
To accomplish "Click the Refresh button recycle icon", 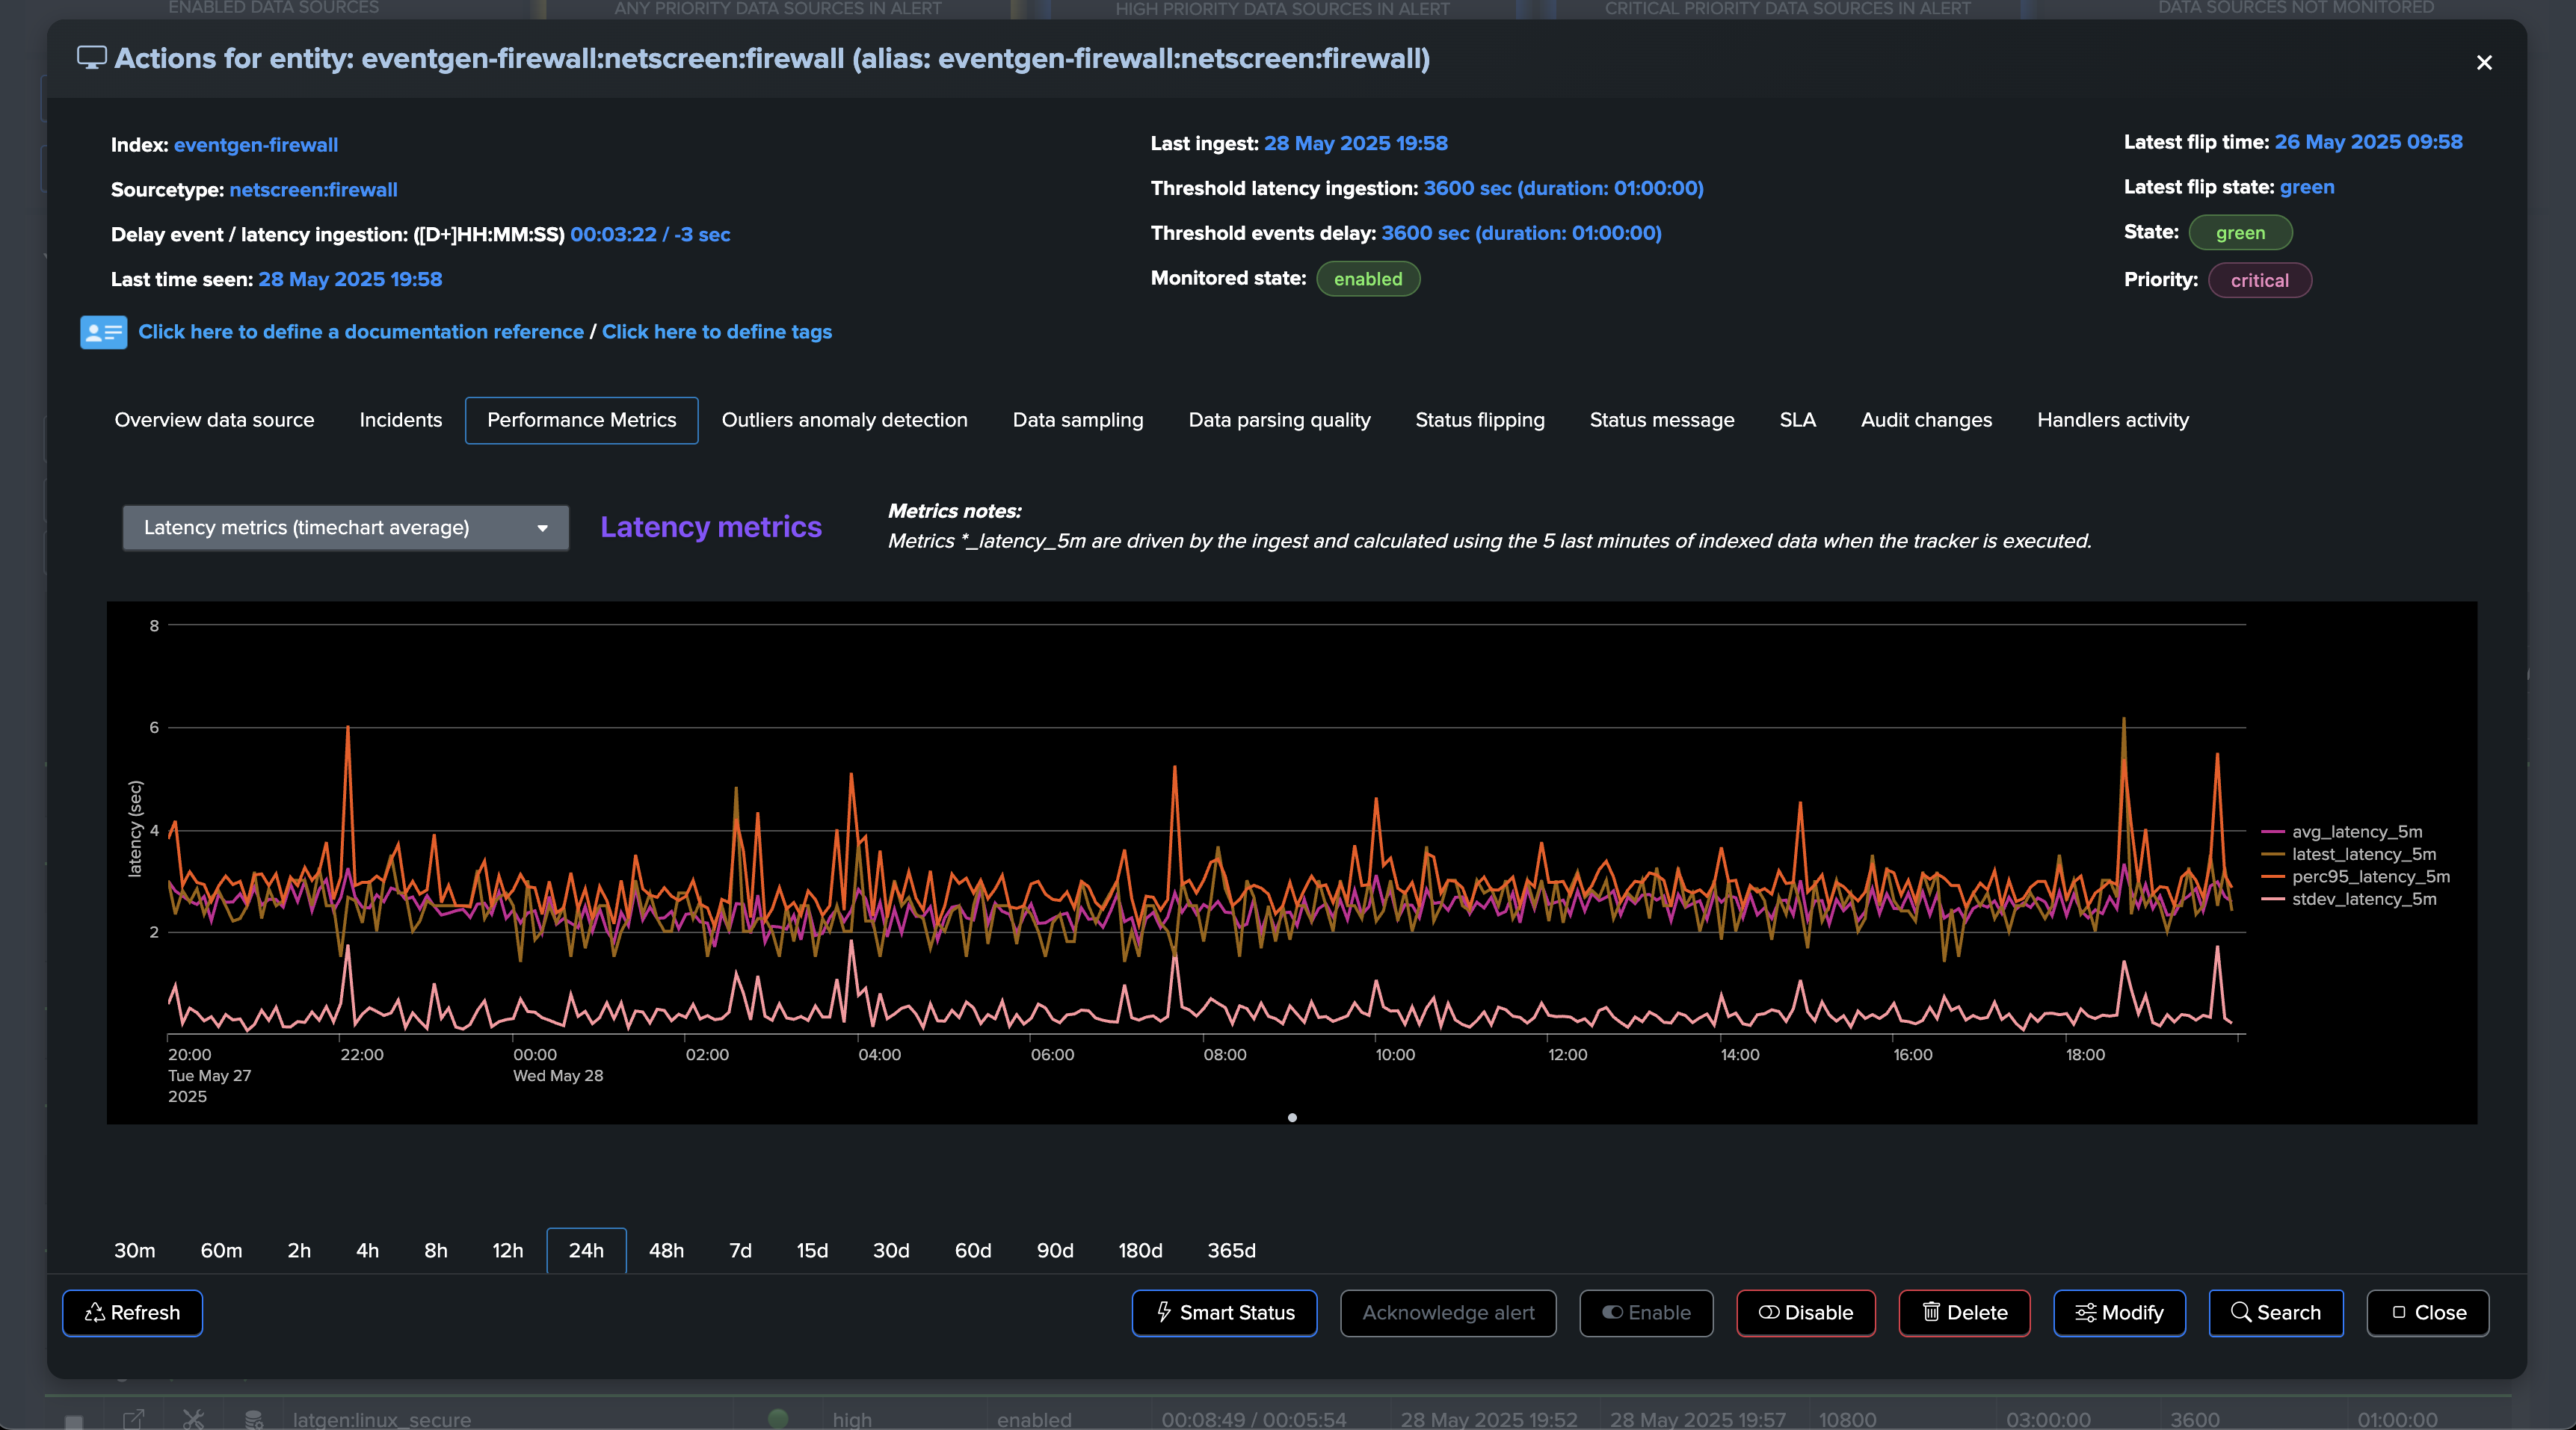I will [x=95, y=1312].
